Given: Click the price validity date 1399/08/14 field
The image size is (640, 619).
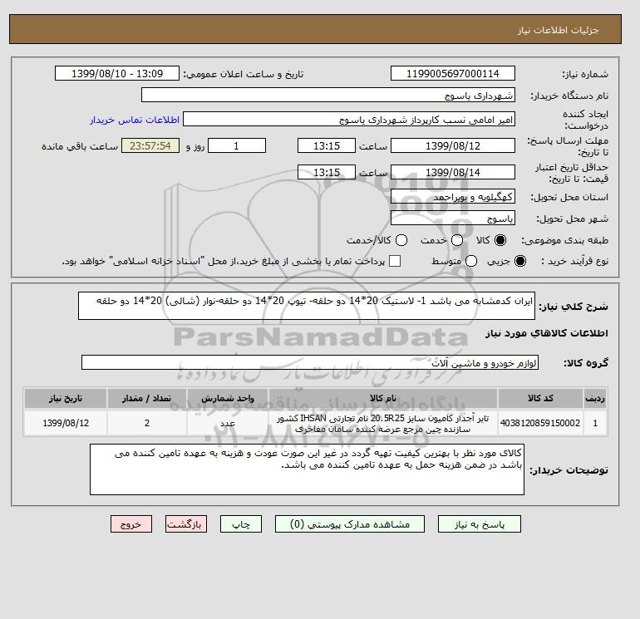Looking at the screenshot, I should coord(453,172).
